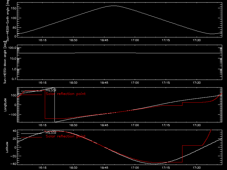Viewport: 227px width, 170px height.
Task: Click Earth angle plot's 17:00 time label
Action: point(135,40)
